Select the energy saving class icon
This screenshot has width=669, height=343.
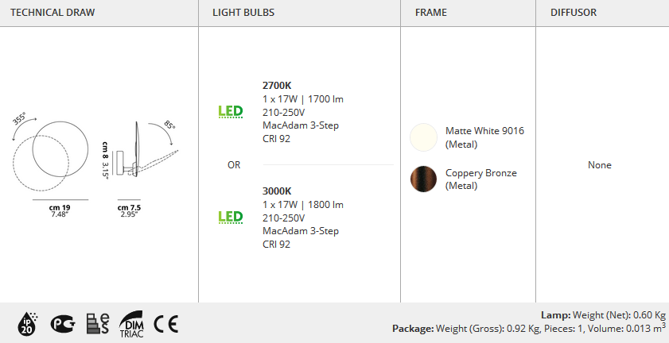click(98, 323)
